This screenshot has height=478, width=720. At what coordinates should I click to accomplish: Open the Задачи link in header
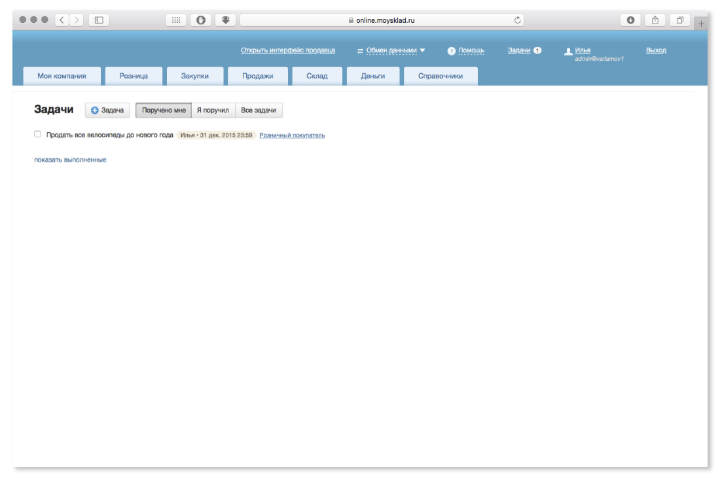519,50
